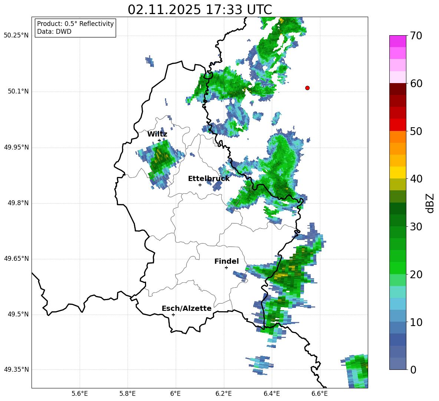This screenshot has width=439, height=401.
Task: Click the 6.4°E longitude label
Action: 271,394
